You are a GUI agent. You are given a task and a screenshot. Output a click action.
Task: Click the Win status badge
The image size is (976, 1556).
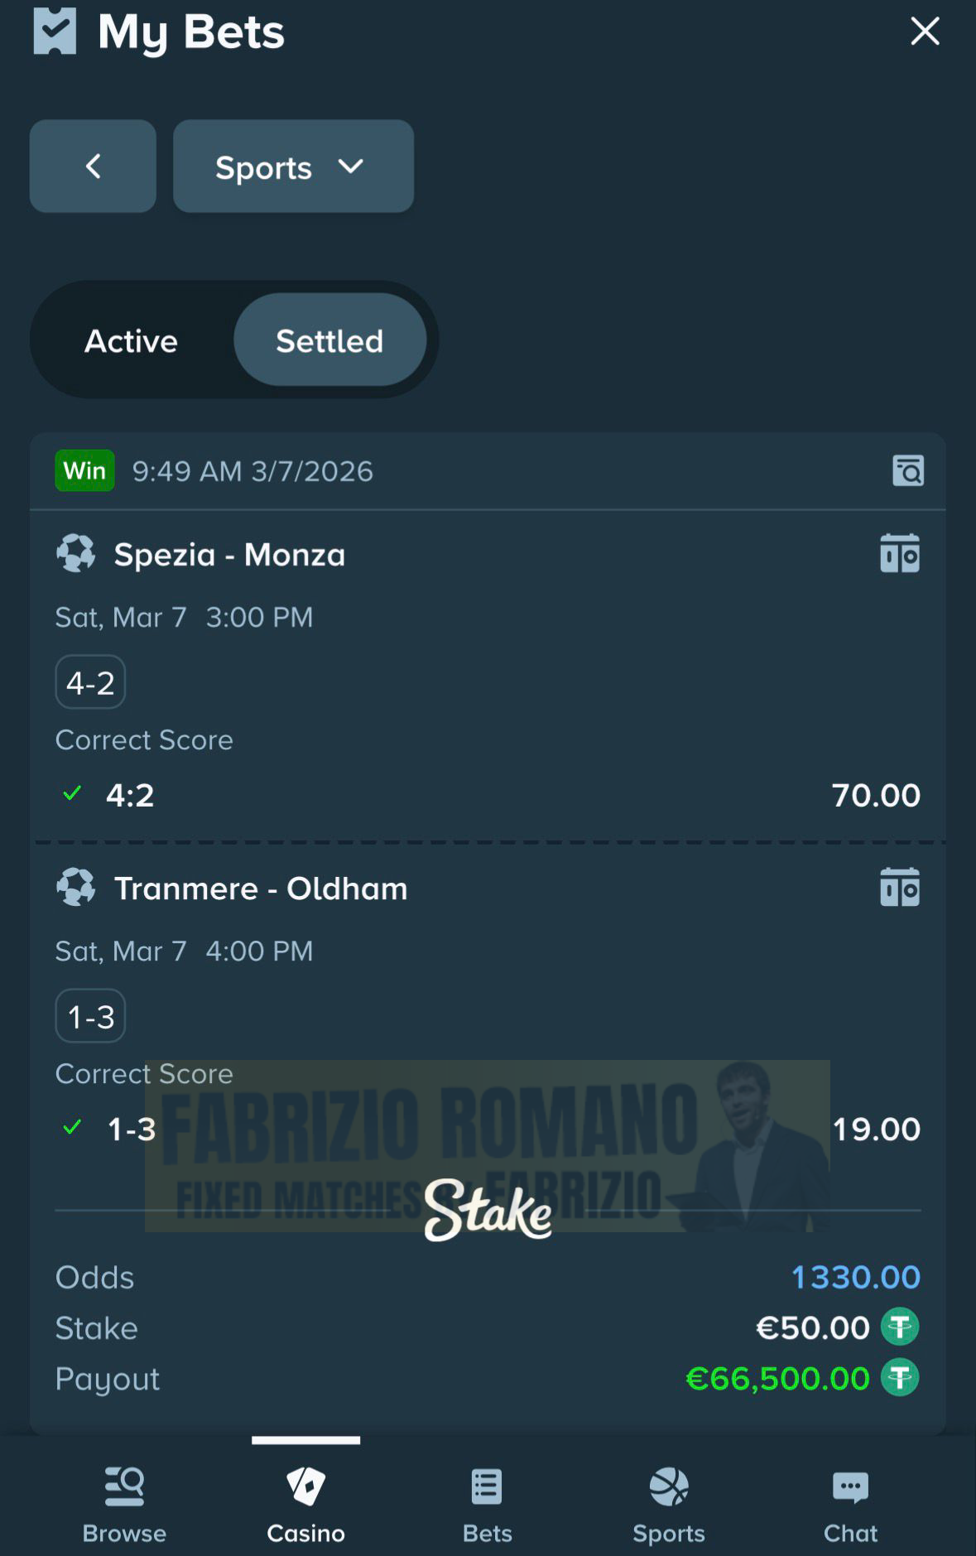click(x=84, y=470)
